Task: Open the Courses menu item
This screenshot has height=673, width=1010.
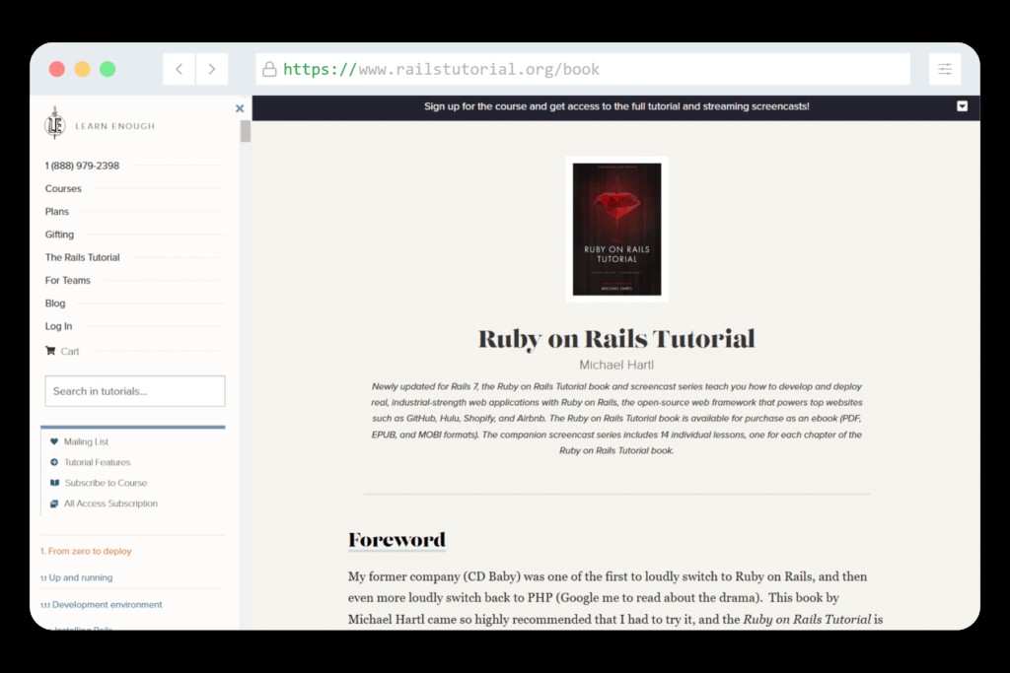Action: pyautogui.click(x=63, y=188)
